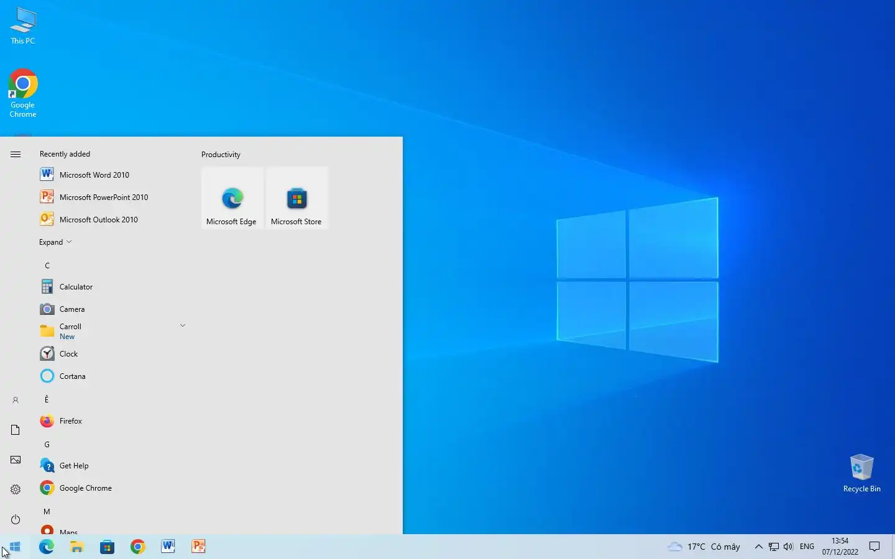Open Microsoft Store from the taskbar
The height and width of the screenshot is (559, 895).
(x=108, y=547)
